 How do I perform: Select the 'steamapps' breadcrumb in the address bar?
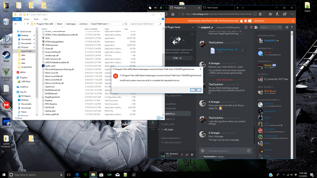click(71, 24)
